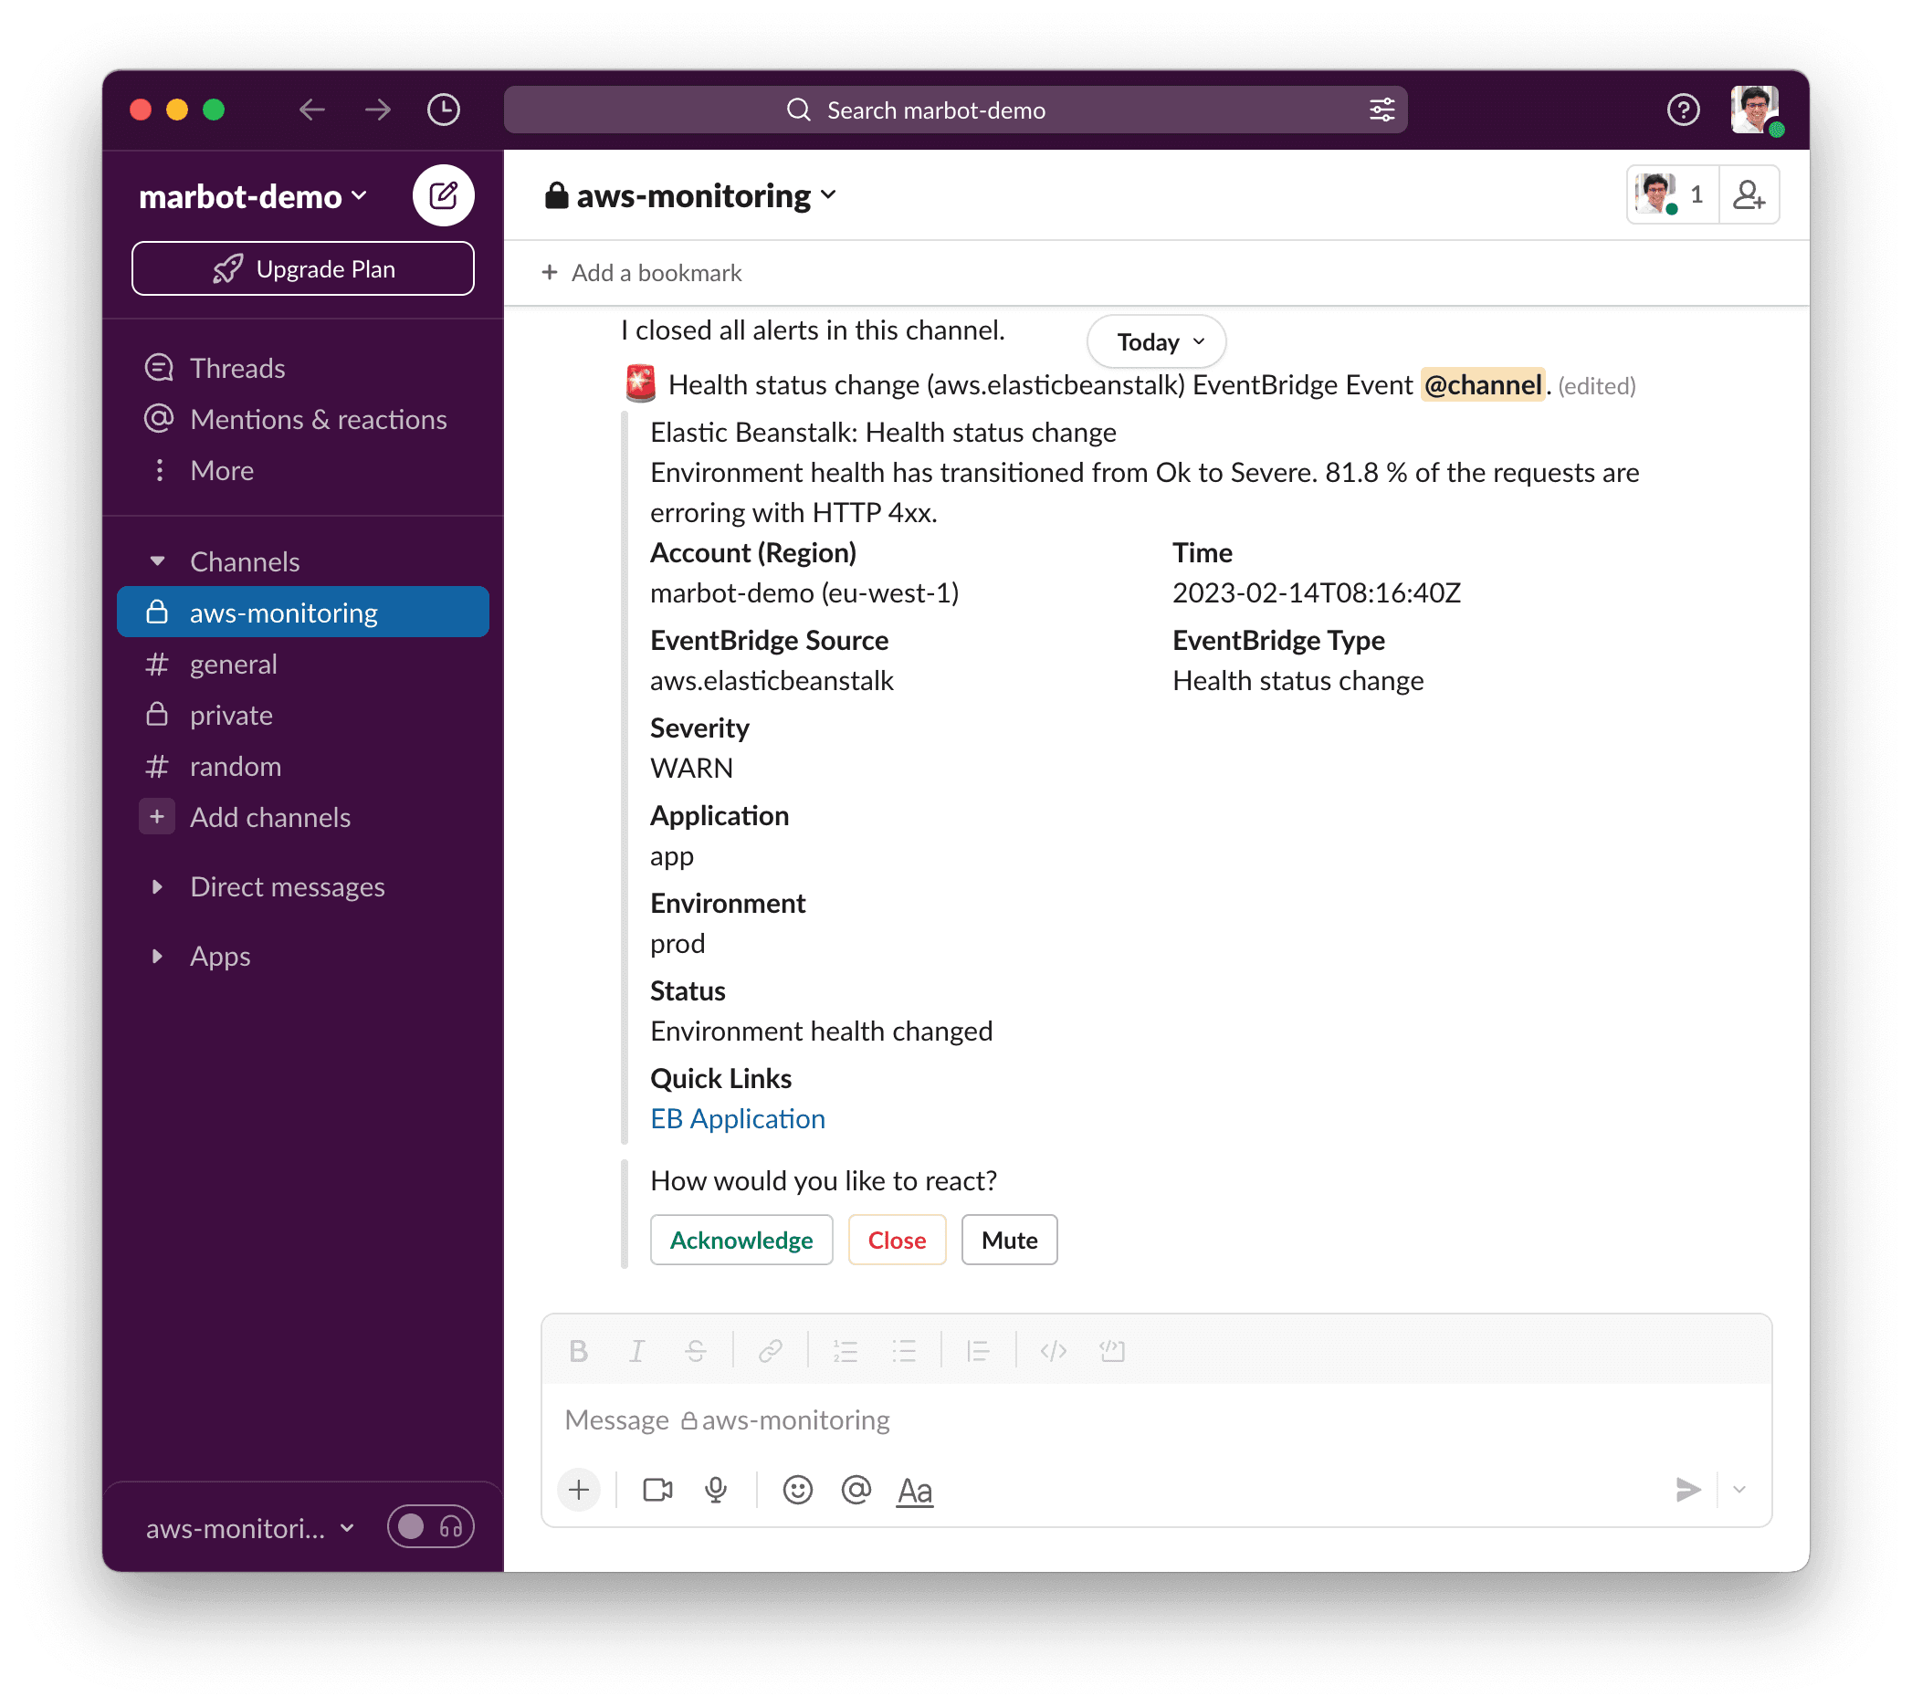Image resolution: width=1912 pixels, height=1707 pixels.
Task: Click the @channel mention
Action: 1482,384
